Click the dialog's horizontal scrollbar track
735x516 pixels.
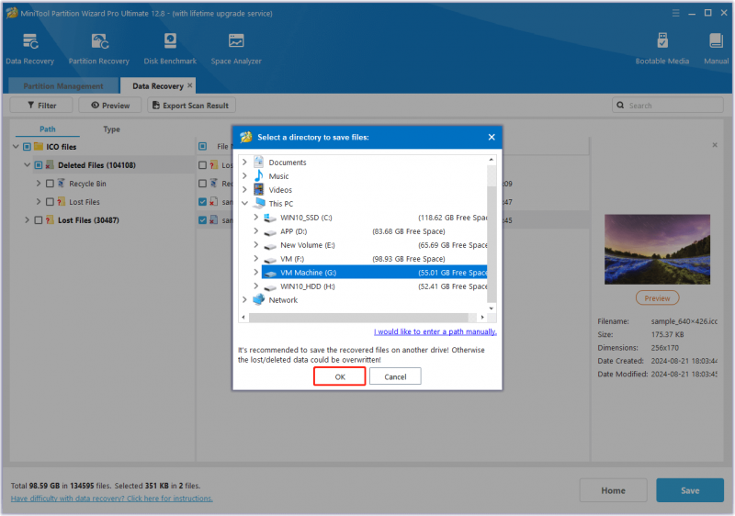click(358, 318)
